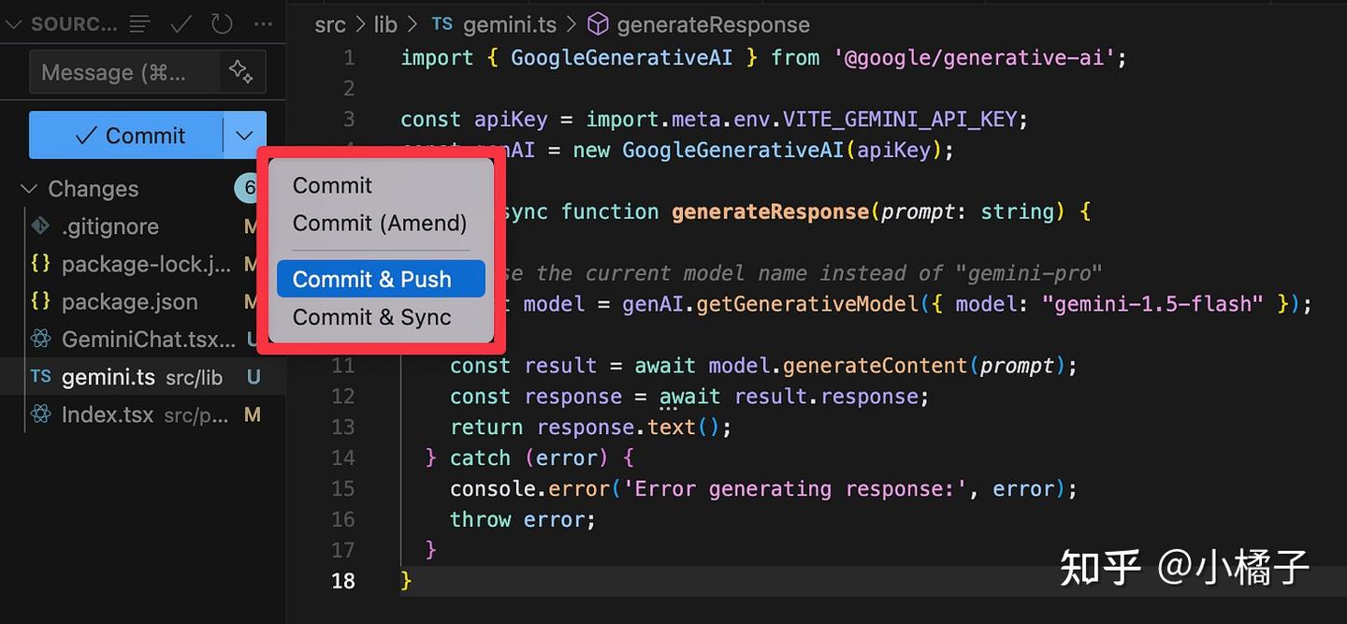Click the cube symbol icon before generateResponse
The height and width of the screenshot is (624, 1347).
click(x=598, y=24)
